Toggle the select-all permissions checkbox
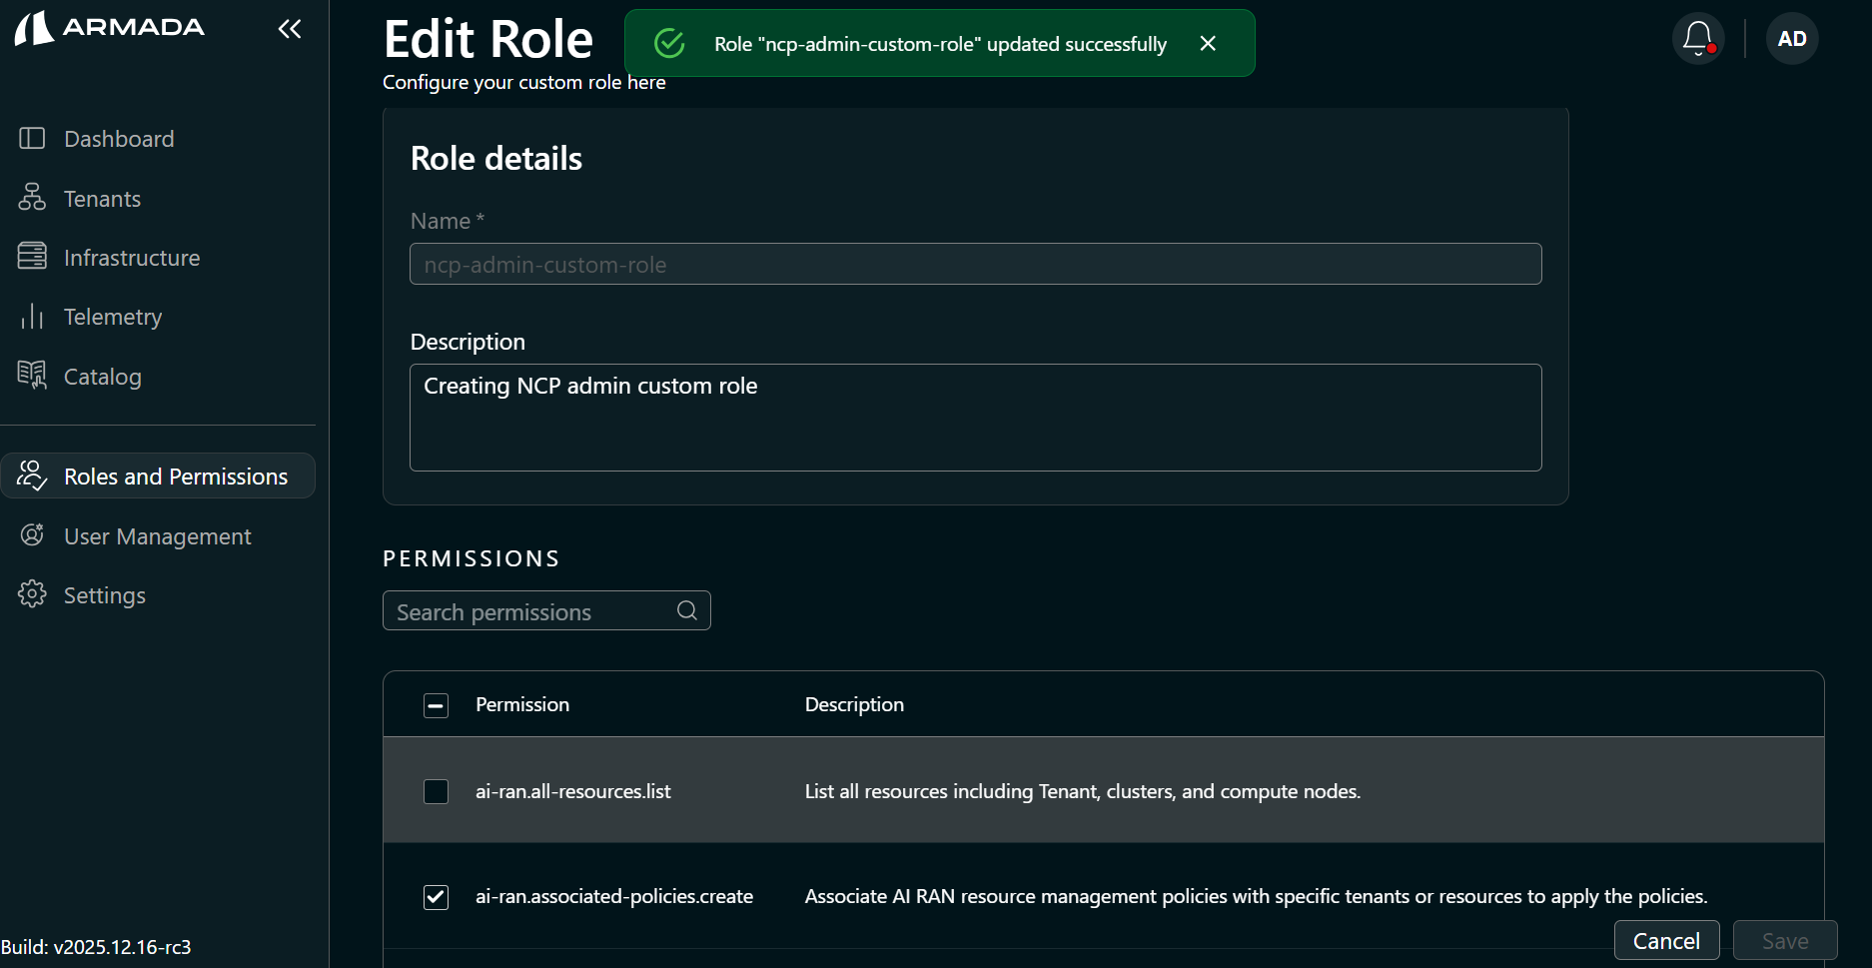Image resolution: width=1872 pixels, height=968 pixels. pos(436,704)
